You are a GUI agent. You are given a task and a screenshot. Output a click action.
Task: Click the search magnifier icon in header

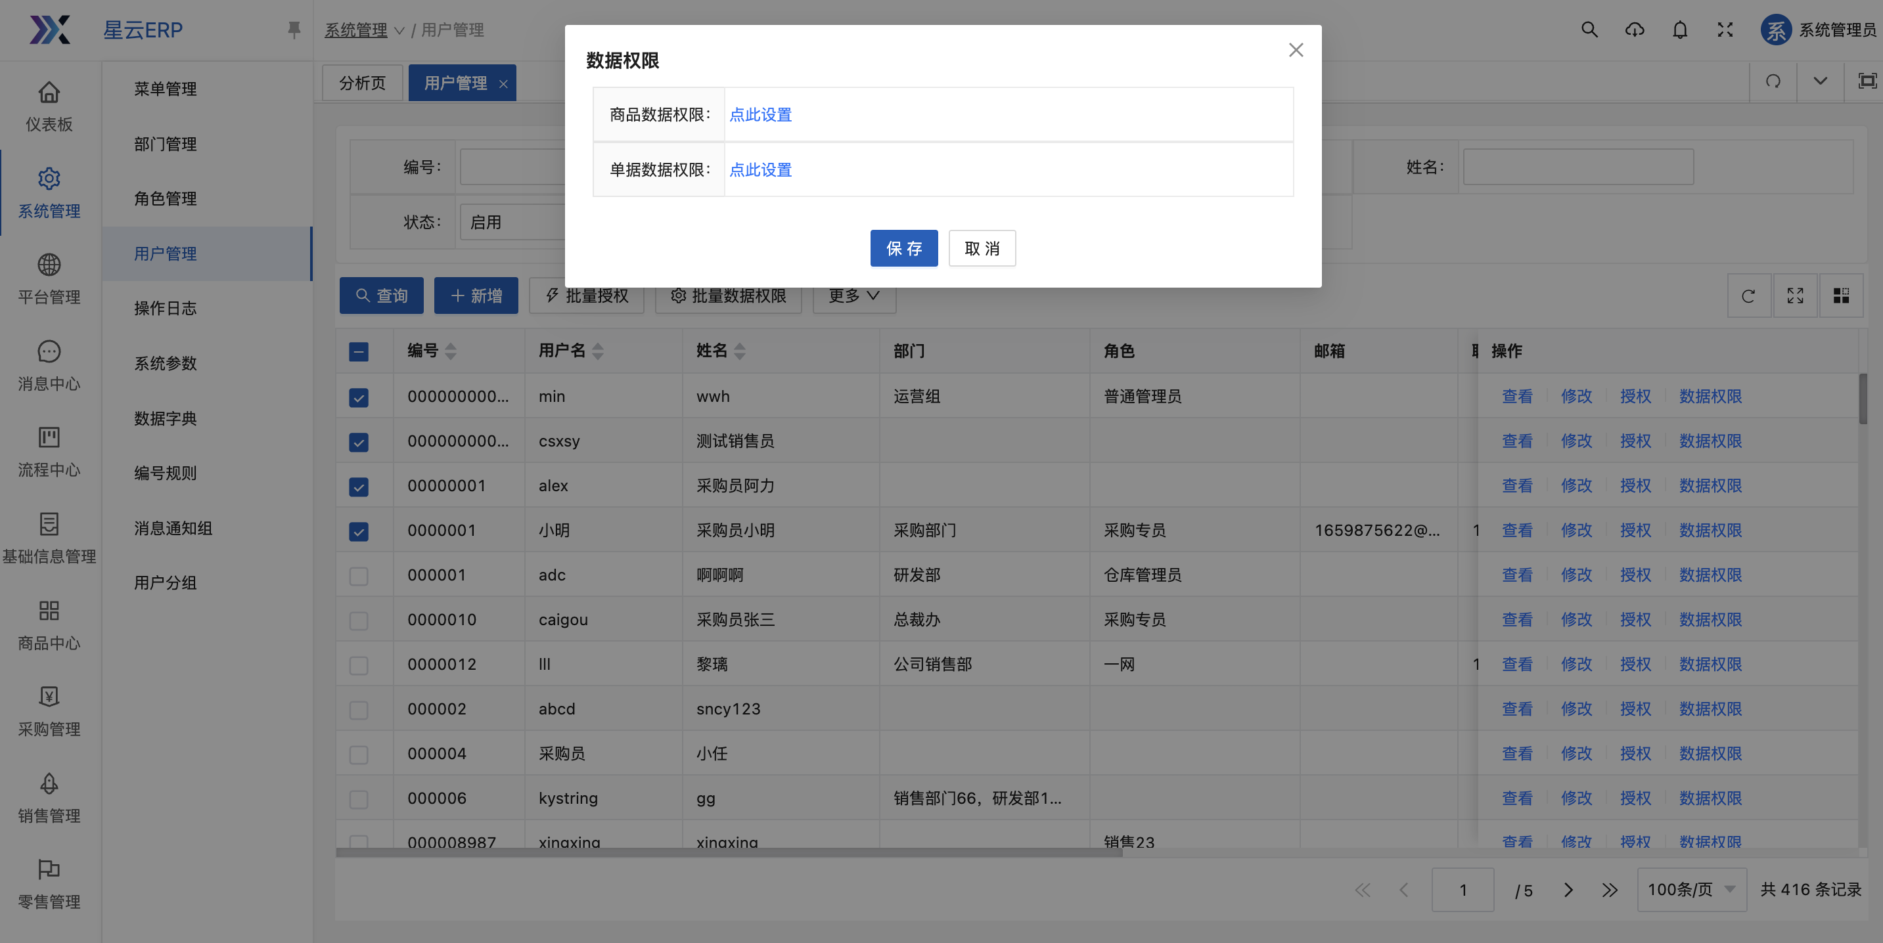(1589, 30)
